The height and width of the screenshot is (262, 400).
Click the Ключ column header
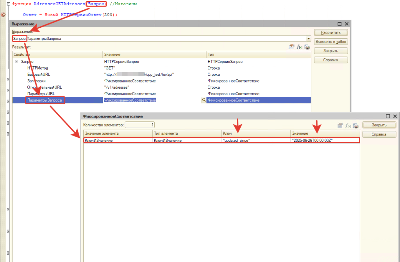coord(255,134)
